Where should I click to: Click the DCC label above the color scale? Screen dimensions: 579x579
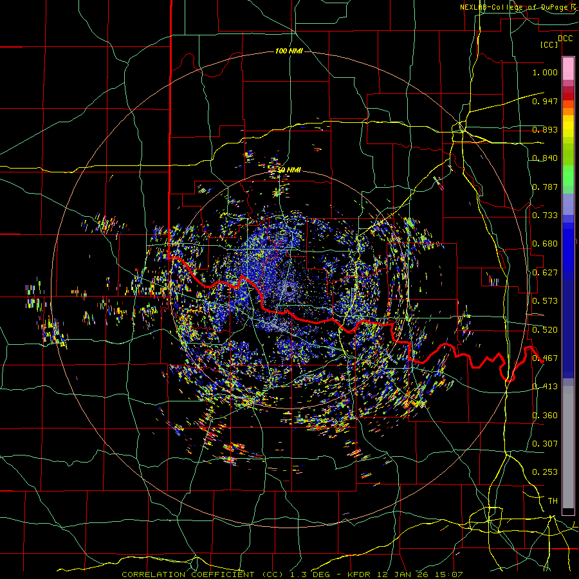pyautogui.click(x=565, y=39)
